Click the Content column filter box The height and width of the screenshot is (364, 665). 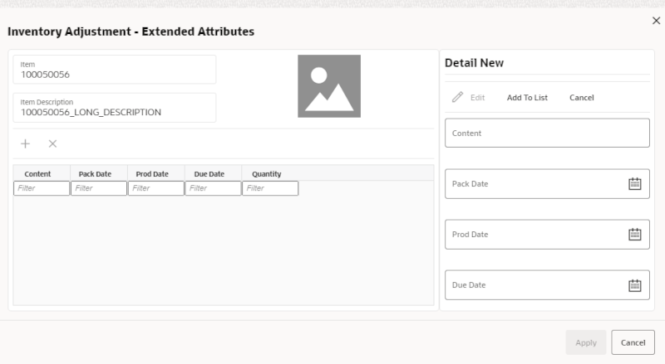(x=42, y=188)
